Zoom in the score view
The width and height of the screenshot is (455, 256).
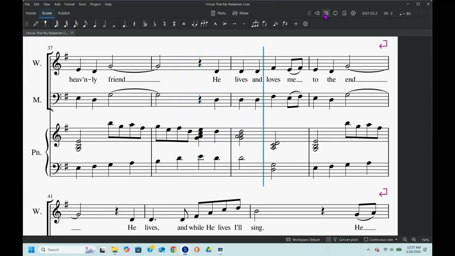click(414, 240)
